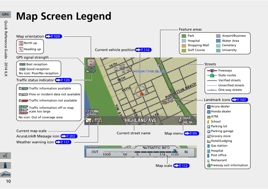Viewport: 268px width, 189px height.
Task: Click the Parking lot landmark icon
Action: [209, 126]
